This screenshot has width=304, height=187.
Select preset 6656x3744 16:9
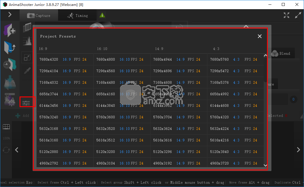pyautogui.click(x=65, y=94)
